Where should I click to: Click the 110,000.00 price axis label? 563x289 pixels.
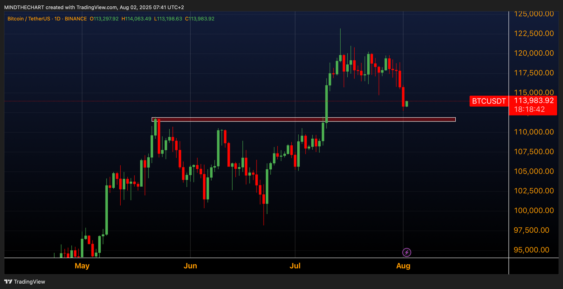(x=534, y=132)
